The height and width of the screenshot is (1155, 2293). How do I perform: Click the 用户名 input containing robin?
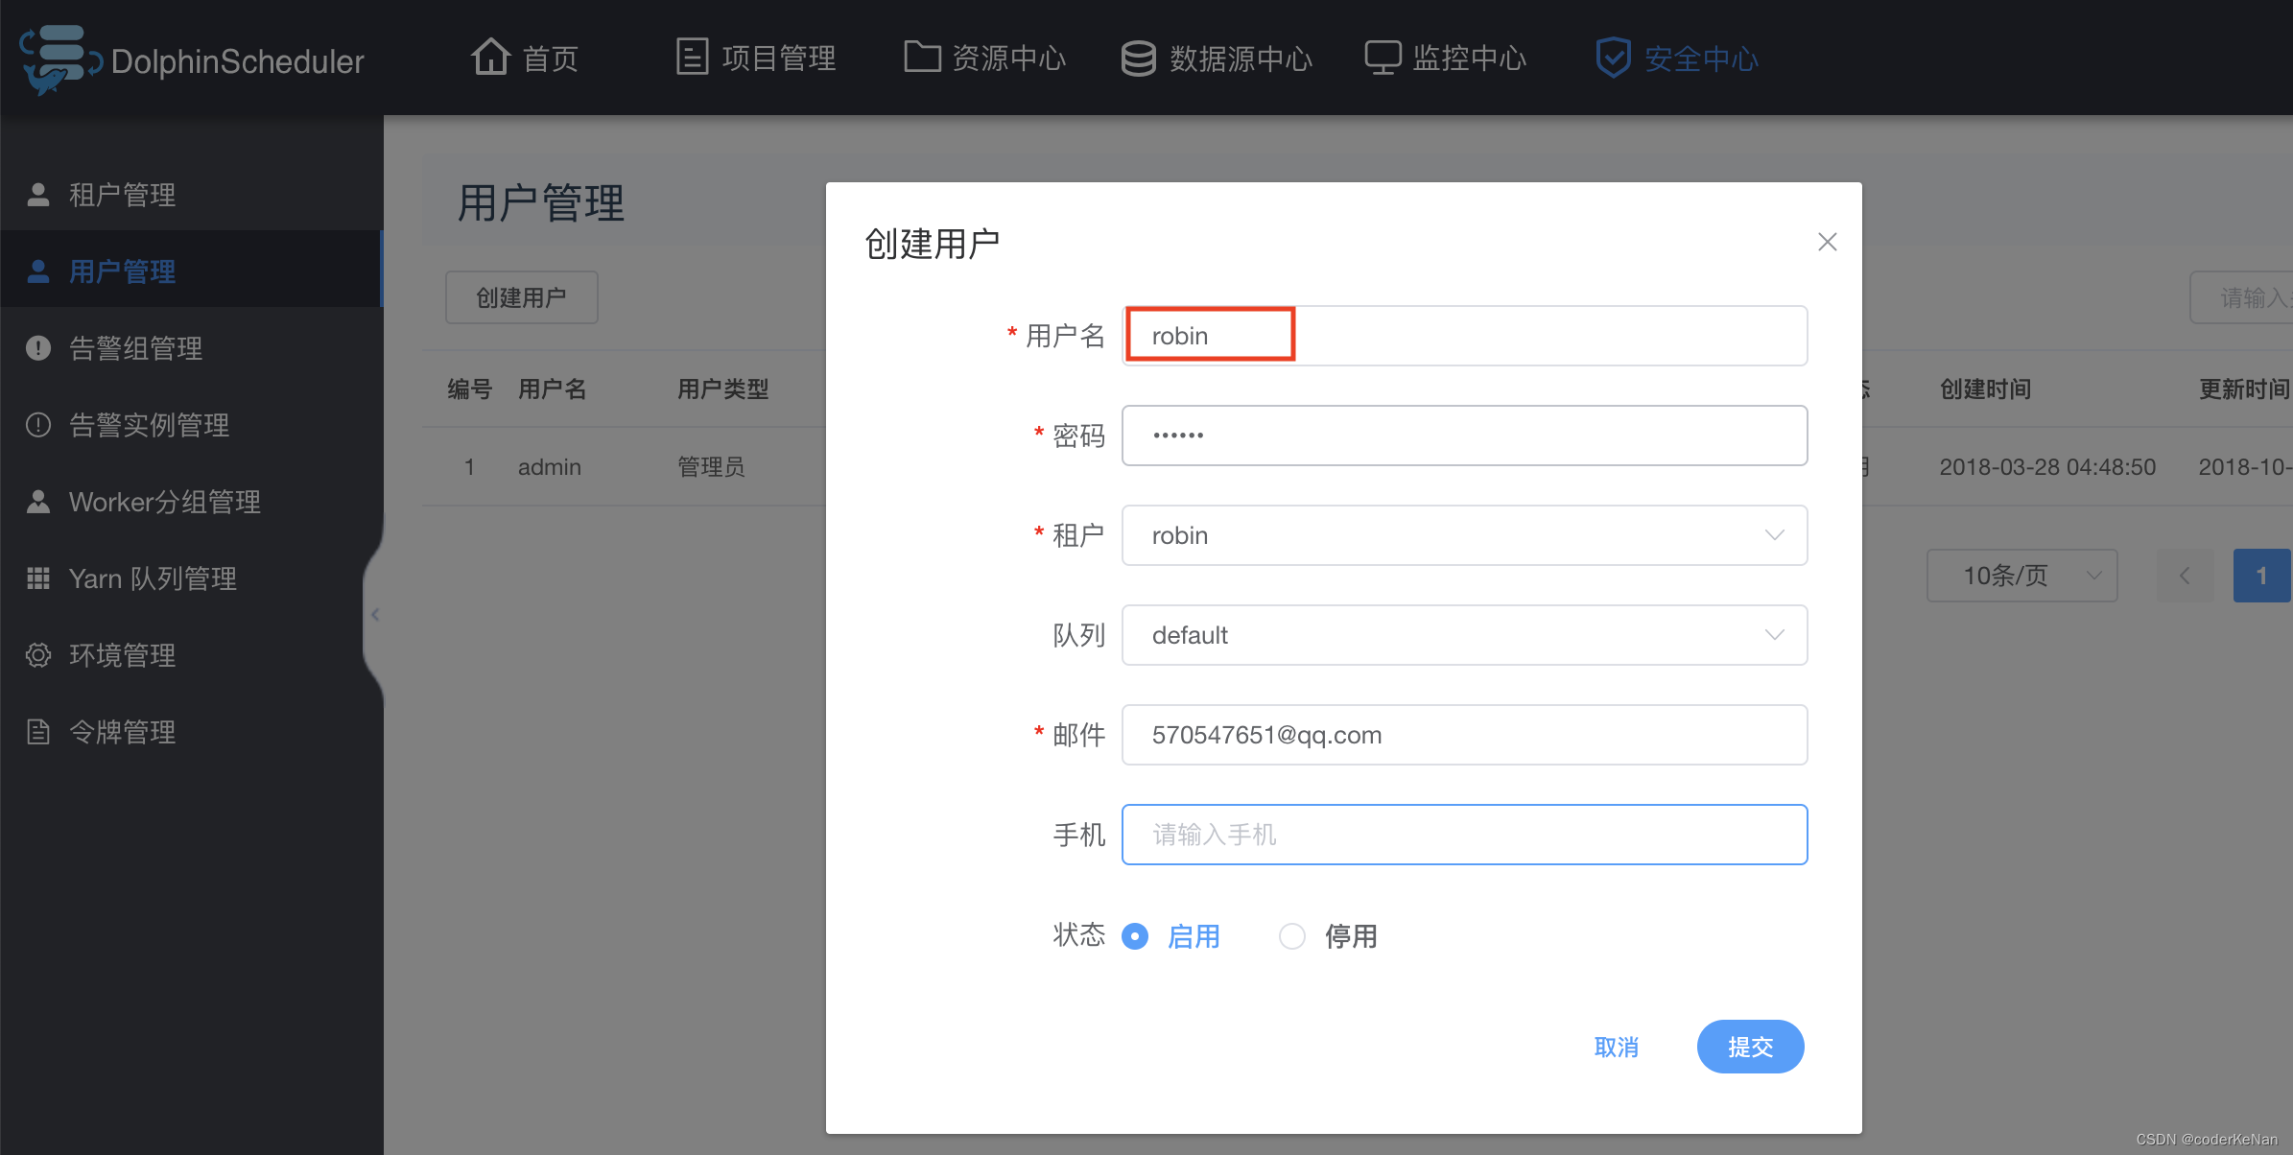(1465, 336)
